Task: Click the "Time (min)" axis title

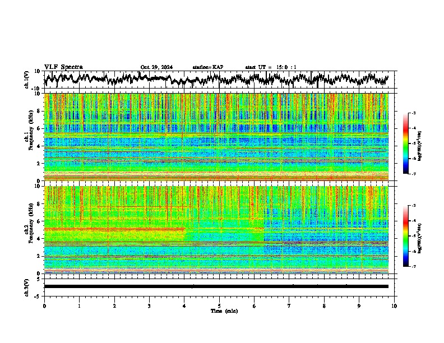Action: click(x=224, y=311)
